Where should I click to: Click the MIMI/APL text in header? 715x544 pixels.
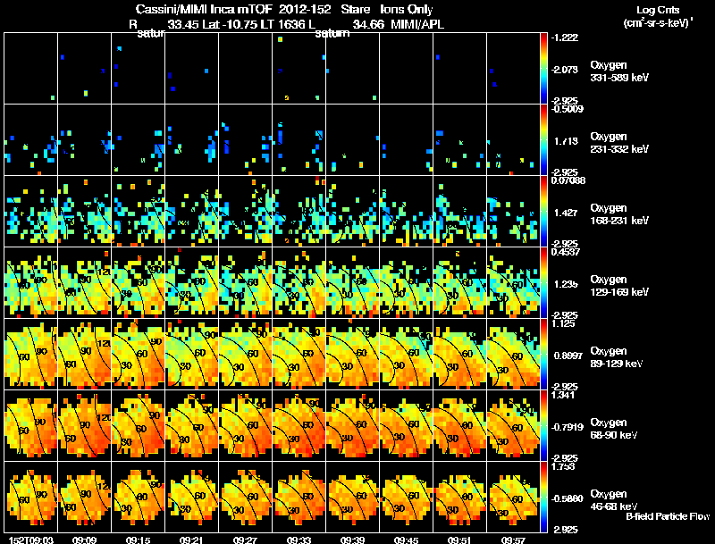pos(417,24)
